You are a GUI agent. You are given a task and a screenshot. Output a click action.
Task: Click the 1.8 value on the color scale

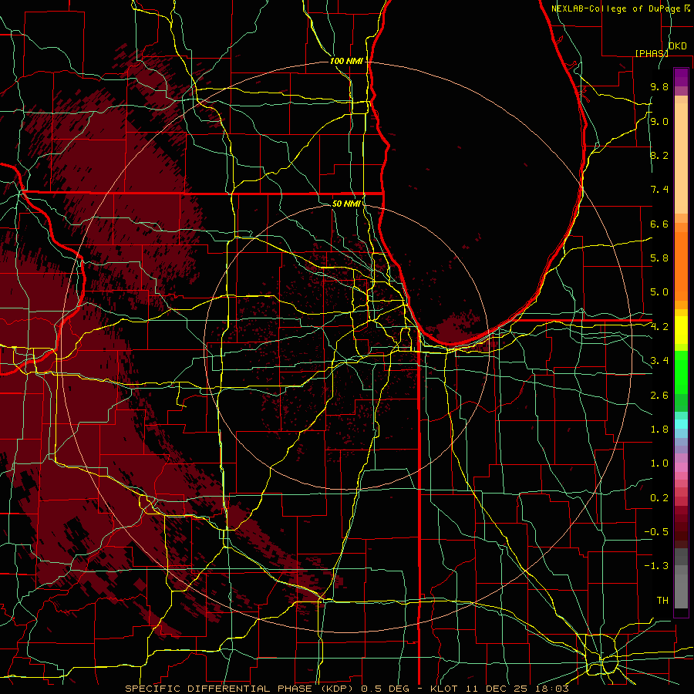[659, 430]
